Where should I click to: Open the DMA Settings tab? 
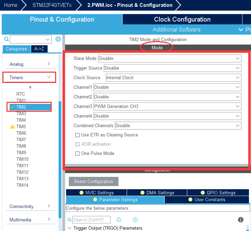coord(157,193)
